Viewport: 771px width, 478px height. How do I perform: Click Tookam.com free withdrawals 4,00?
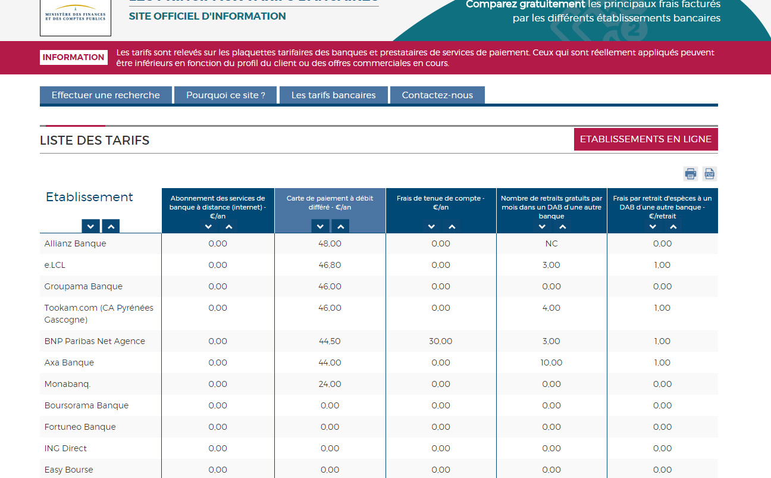tap(551, 308)
